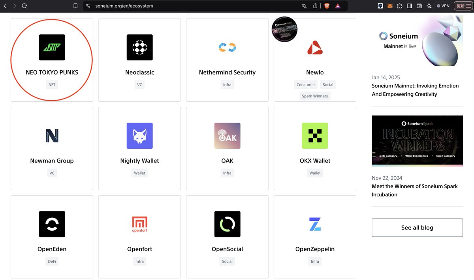Click the Nightly Wallet fox logo
Viewport: 474px width, 280px height.
click(x=140, y=136)
